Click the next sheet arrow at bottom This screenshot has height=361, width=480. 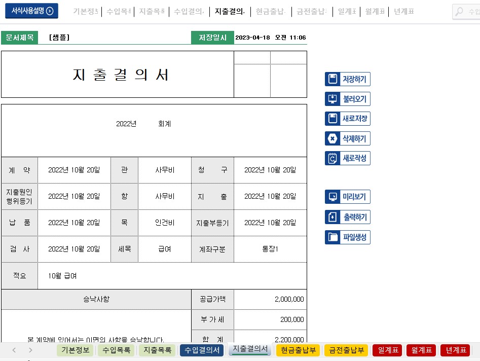point(30,350)
